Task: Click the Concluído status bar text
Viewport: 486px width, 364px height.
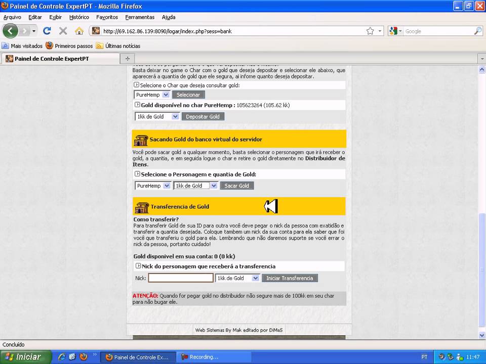Action: (x=13, y=344)
